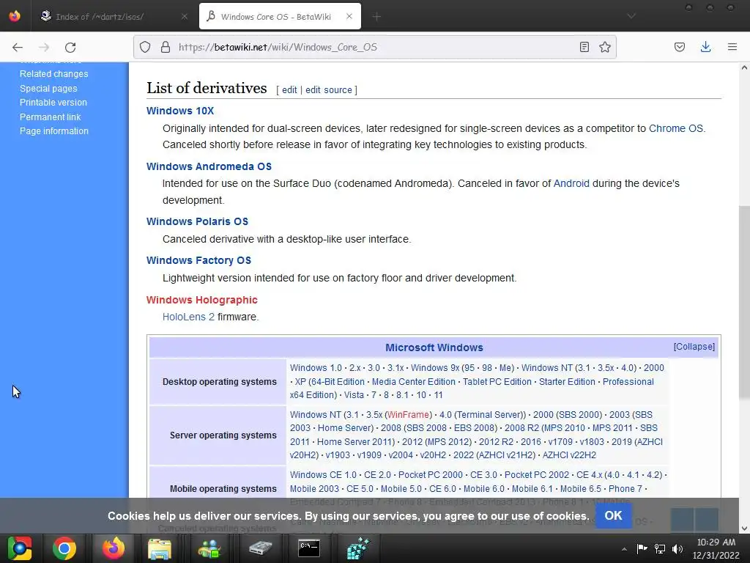Click scrollbar up arrow
This screenshot has width=750, height=563.
744,68
